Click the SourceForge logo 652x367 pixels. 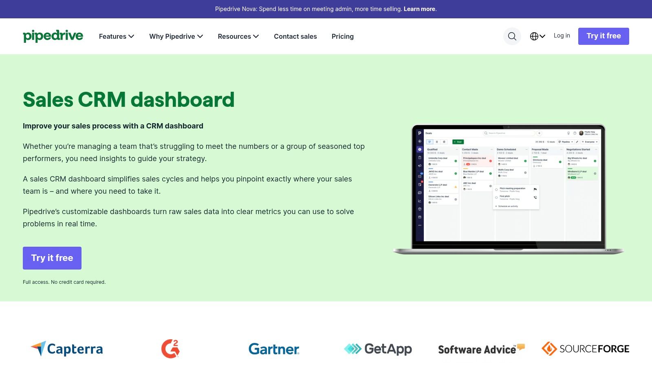585,349
